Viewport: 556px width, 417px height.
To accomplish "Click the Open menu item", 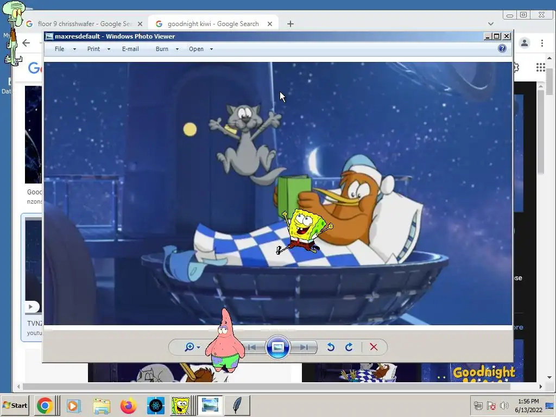I will pos(196,49).
